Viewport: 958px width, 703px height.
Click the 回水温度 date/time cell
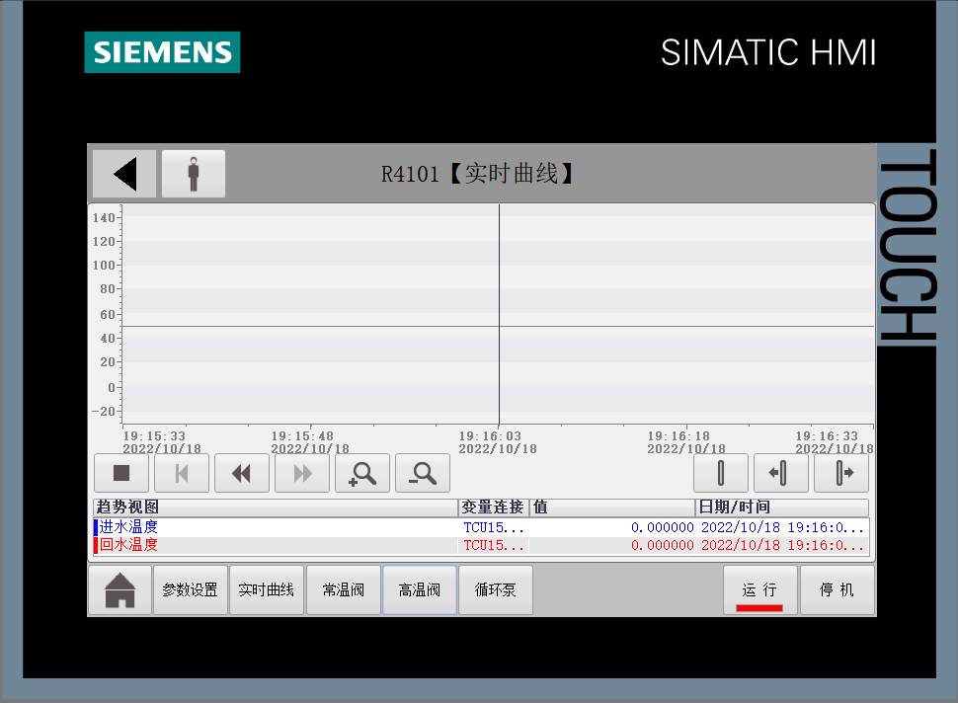[x=782, y=545]
